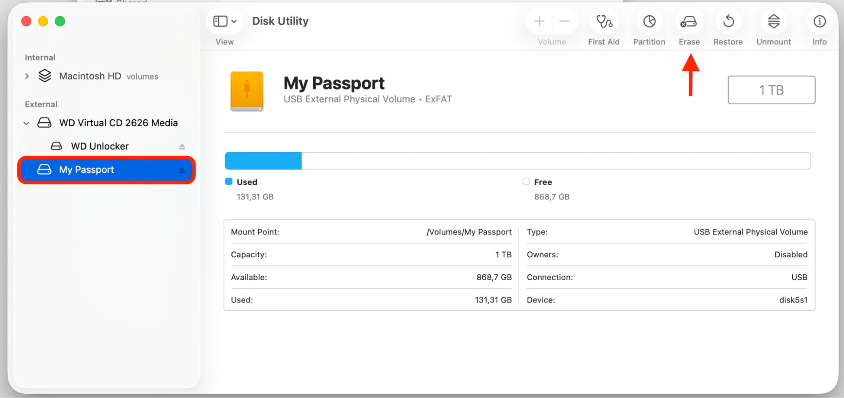Click the View label under sidebar button
The image size is (844, 398).
coord(225,42)
